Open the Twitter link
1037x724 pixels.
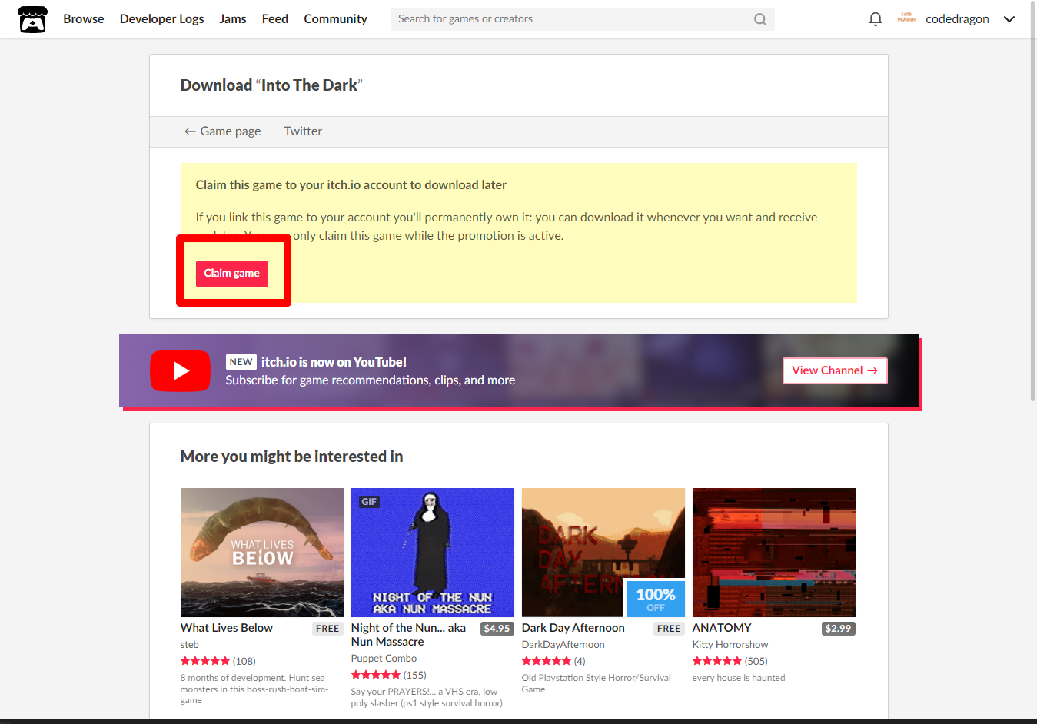(x=303, y=131)
